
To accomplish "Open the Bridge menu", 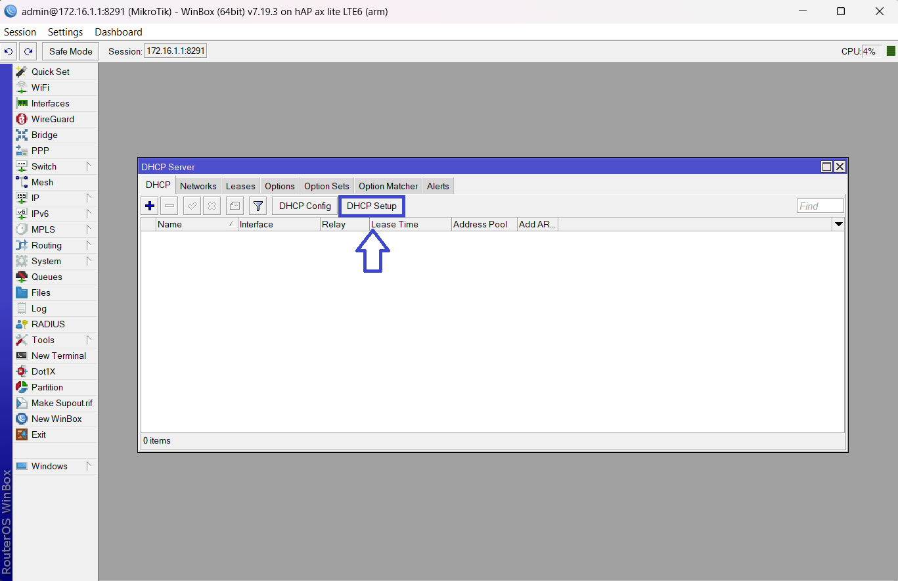I will pos(55,135).
